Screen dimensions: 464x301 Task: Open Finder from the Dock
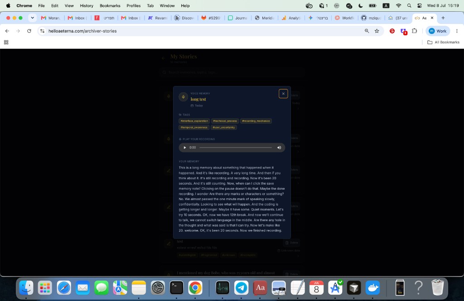click(x=26, y=288)
